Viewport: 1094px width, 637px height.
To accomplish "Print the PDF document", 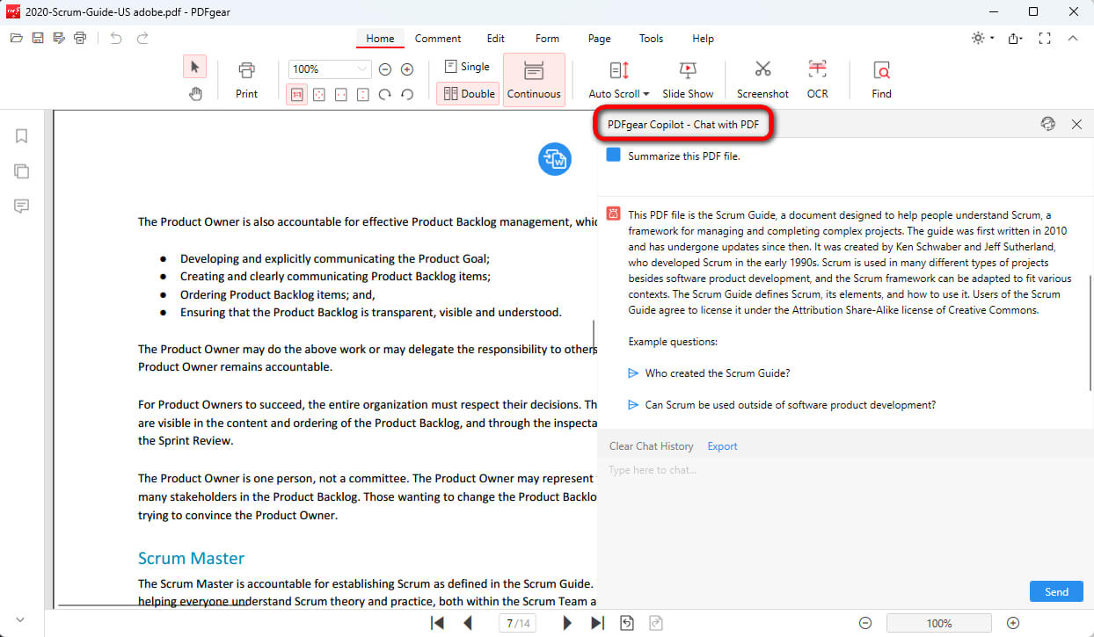I will [246, 77].
